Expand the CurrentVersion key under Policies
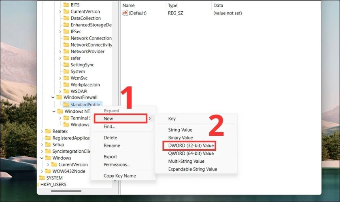Viewport: 340px width, 202px height. pyautogui.click(x=60, y=12)
